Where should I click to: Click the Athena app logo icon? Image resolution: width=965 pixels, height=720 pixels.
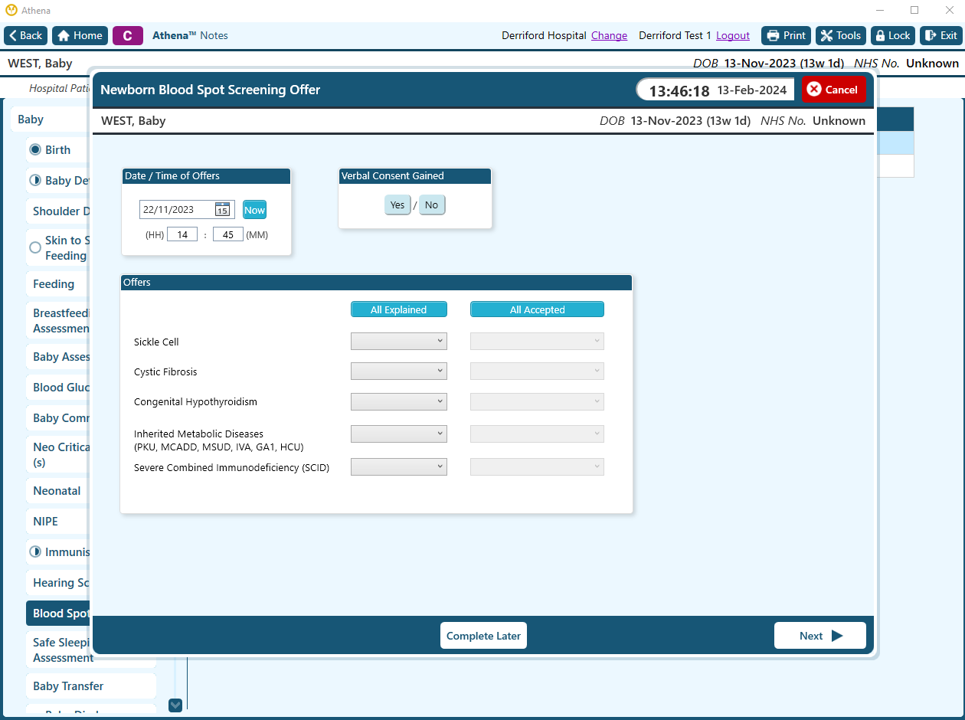[x=11, y=11]
